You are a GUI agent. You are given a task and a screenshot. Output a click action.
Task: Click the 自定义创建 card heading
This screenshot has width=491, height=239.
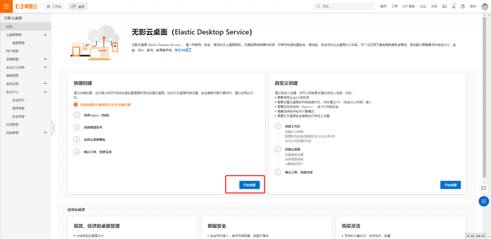point(286,83)
